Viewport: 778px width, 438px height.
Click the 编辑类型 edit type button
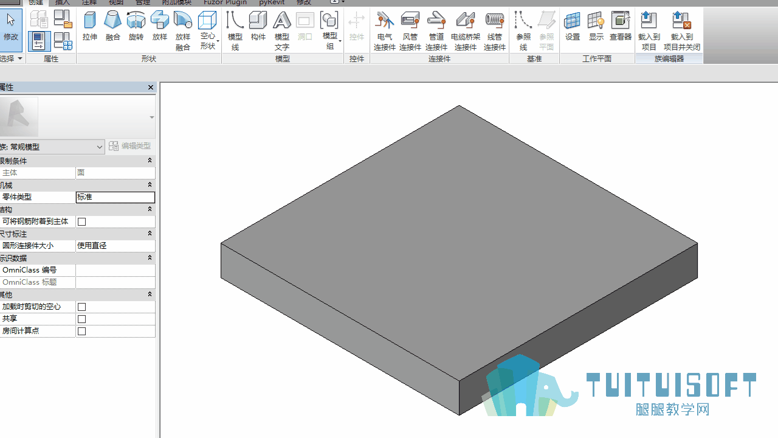pos(129,146)
